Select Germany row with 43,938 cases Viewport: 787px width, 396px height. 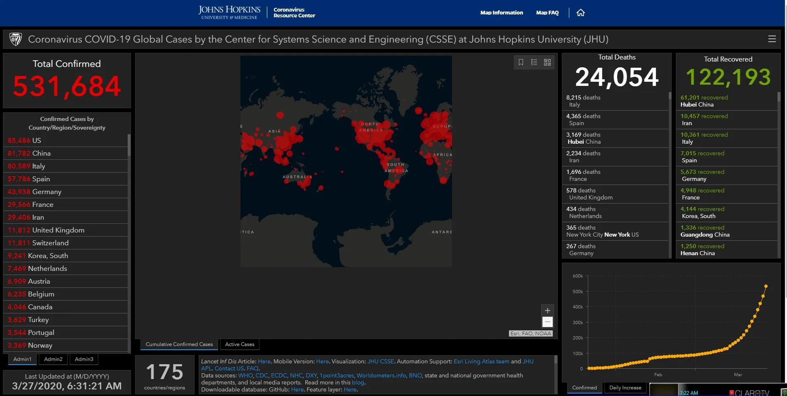pyautogui.click(x=66, y=192)
